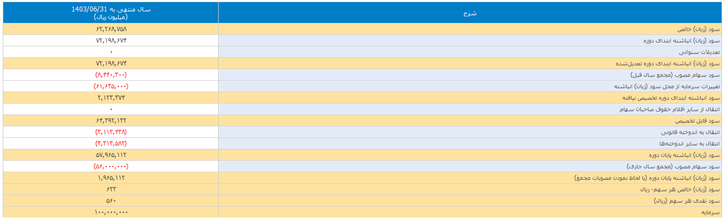Image resolution: width=727 pixels, height=224 pixels.
Task: Select the zero value for تعدیلات سنواتی
Action: [x=111, y=52]
